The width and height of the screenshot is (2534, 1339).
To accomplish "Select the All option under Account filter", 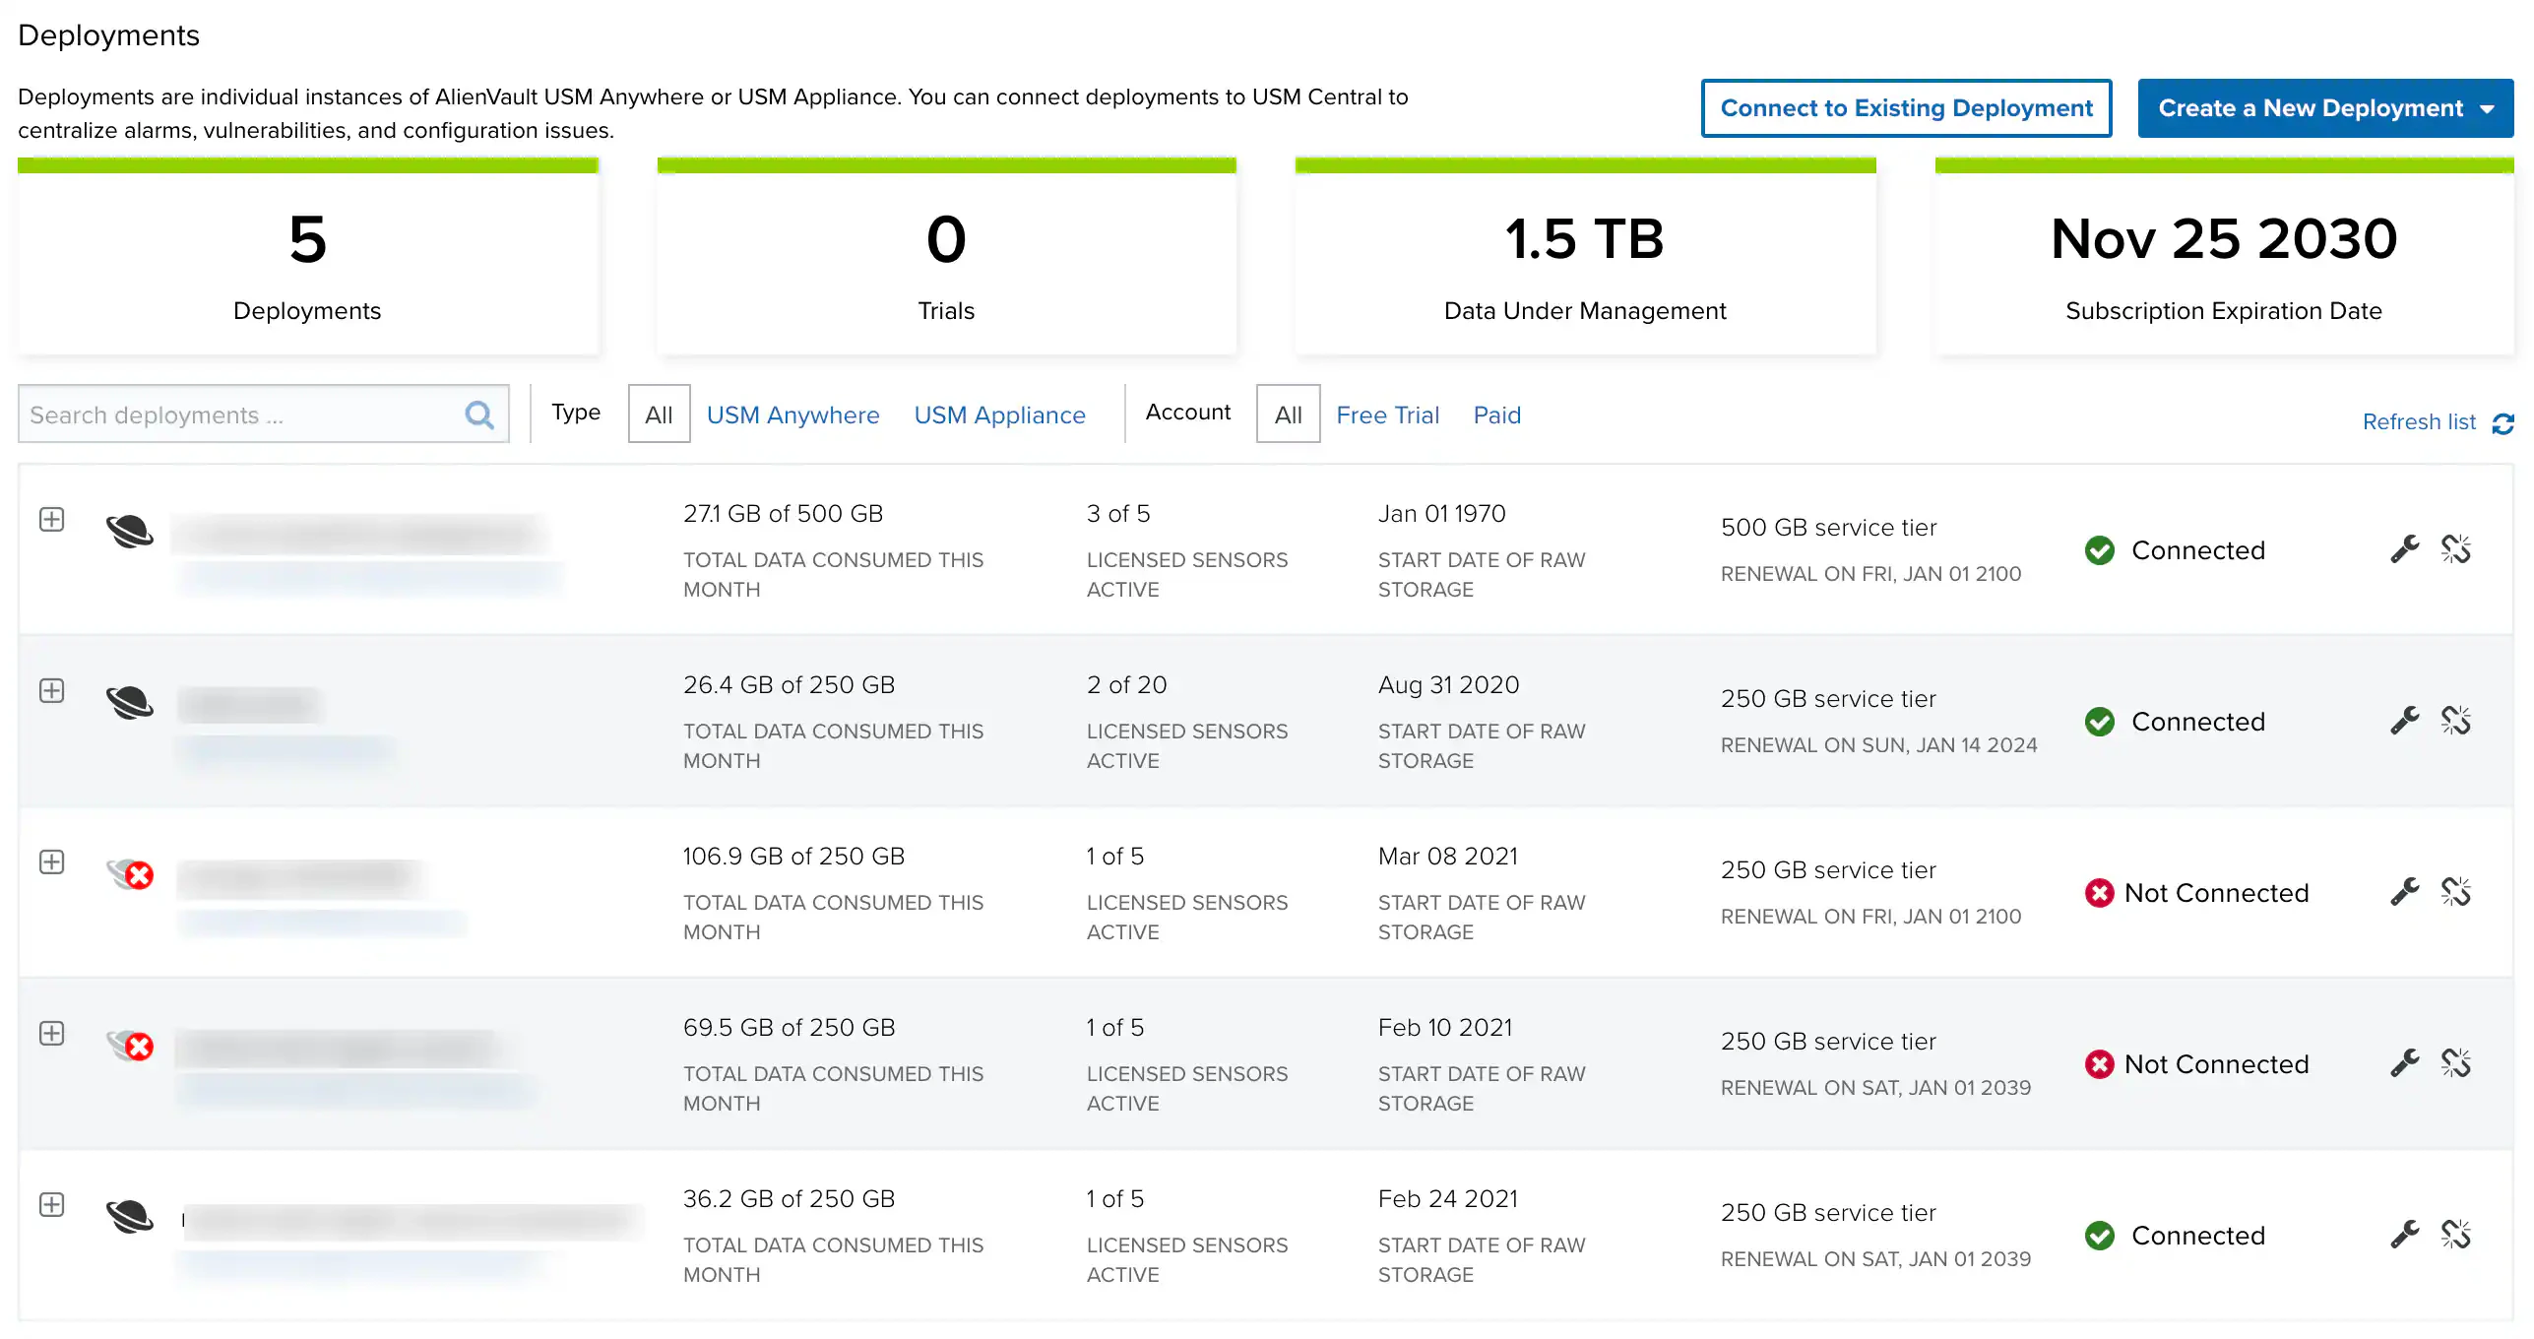I will click(1288, 414).
